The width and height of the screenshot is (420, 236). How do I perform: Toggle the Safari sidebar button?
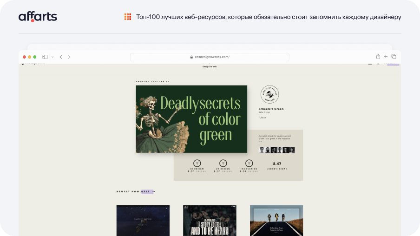(x=45, y=57)
